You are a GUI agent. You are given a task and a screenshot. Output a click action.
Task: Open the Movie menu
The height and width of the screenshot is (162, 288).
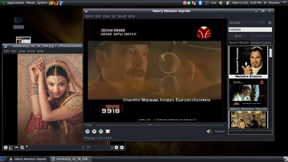pyautogui.click(x=89, y=16)
